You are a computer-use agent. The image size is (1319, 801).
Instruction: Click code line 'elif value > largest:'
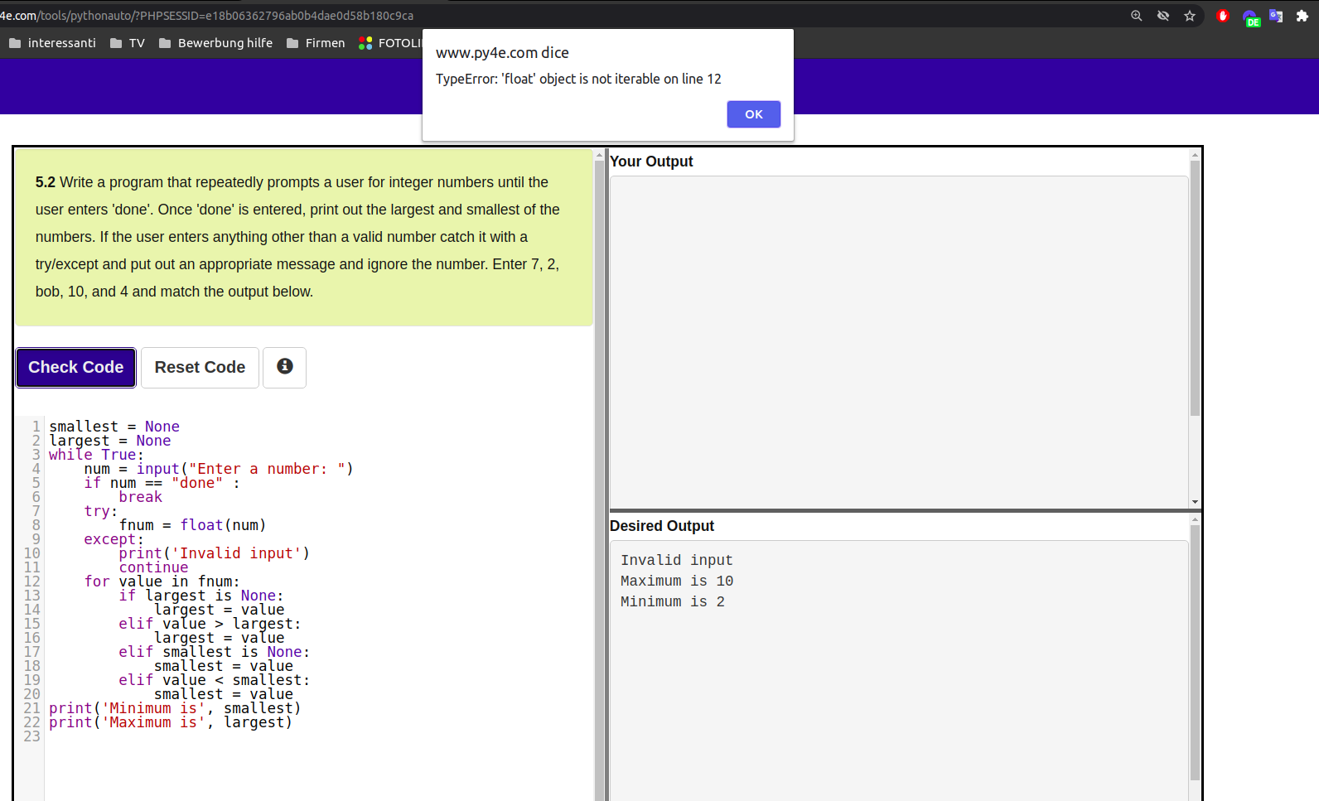click(210, 624)
